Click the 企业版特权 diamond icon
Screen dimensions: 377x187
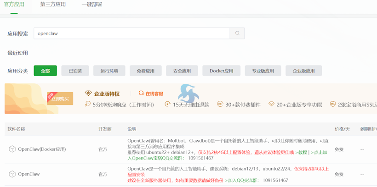click(x=88, y=93)
